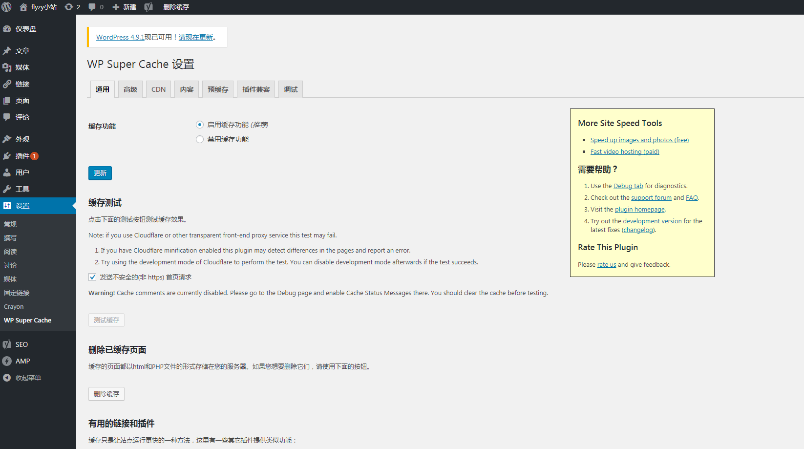
Task: Open Fast video hosting (paid) link
Action: coord(625,151)
